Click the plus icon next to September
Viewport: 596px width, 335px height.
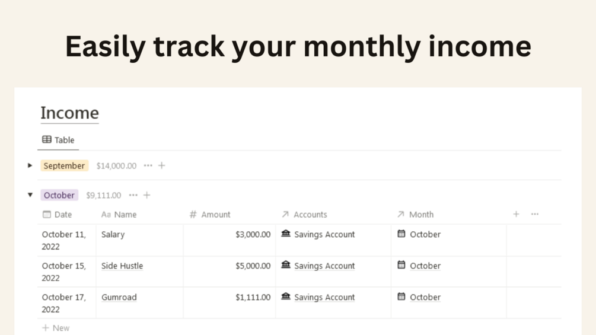click(162, 165)
